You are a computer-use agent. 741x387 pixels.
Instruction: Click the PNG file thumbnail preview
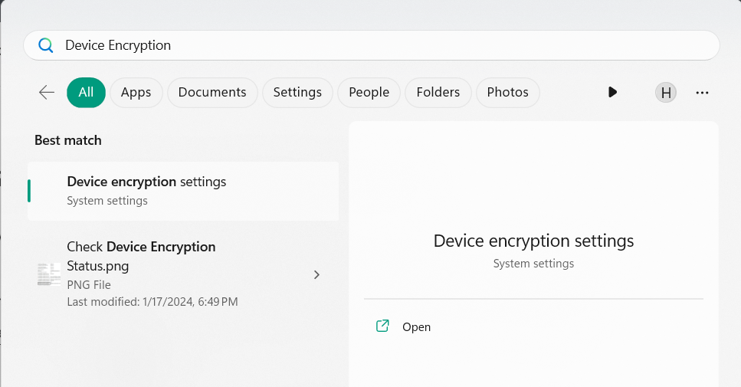point(49,274)
